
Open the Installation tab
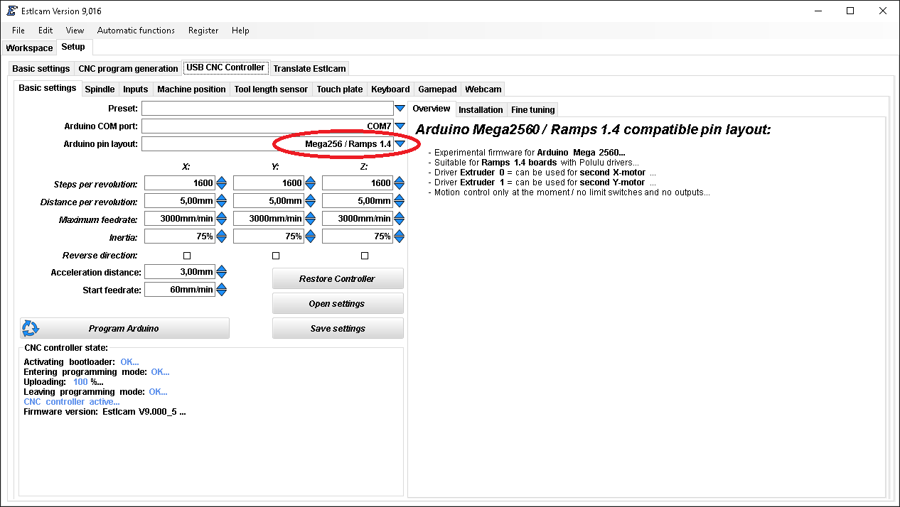point(481,110)
